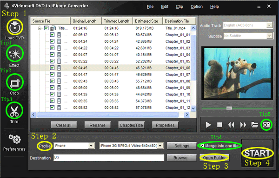Open the Help menu
Viewport: 279px width, 178px height.
pos(214,6)
